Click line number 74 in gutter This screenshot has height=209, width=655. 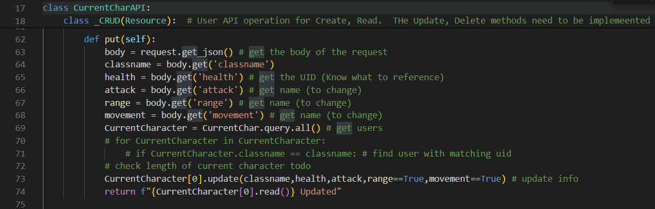(20, 191)
